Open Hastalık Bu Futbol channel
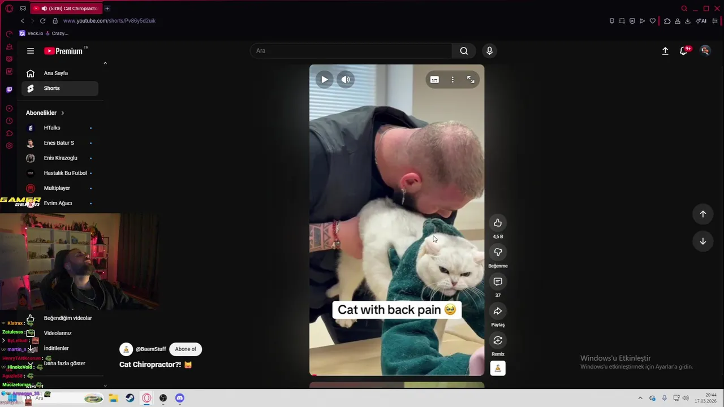Viewport: 724px width, 407px height. click(59, 173)
